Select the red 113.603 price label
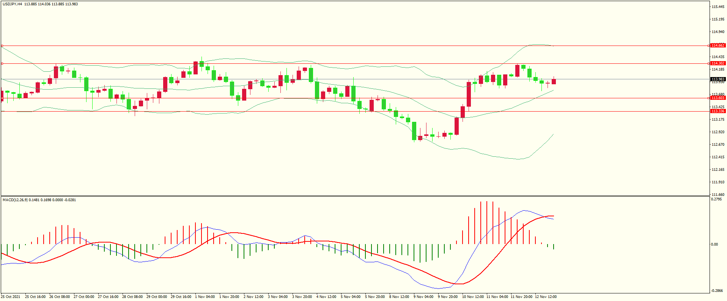The width and height of the screenshot is (727, 301). [x=718, y=98]
